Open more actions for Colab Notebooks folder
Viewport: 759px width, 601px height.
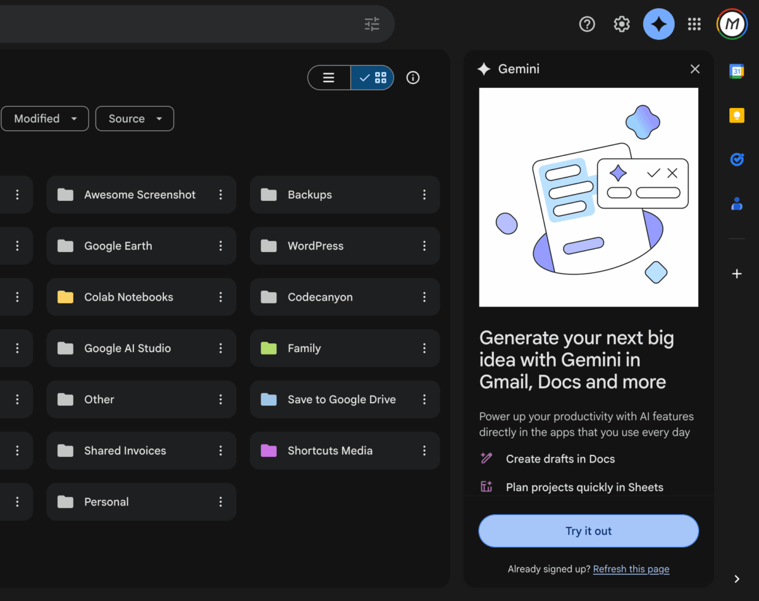tap(221, 297)
